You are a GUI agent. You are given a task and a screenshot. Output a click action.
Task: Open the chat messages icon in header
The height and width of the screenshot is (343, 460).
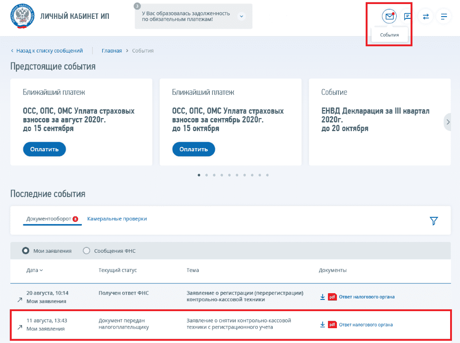pyautogui.click(x=407, y=17)
